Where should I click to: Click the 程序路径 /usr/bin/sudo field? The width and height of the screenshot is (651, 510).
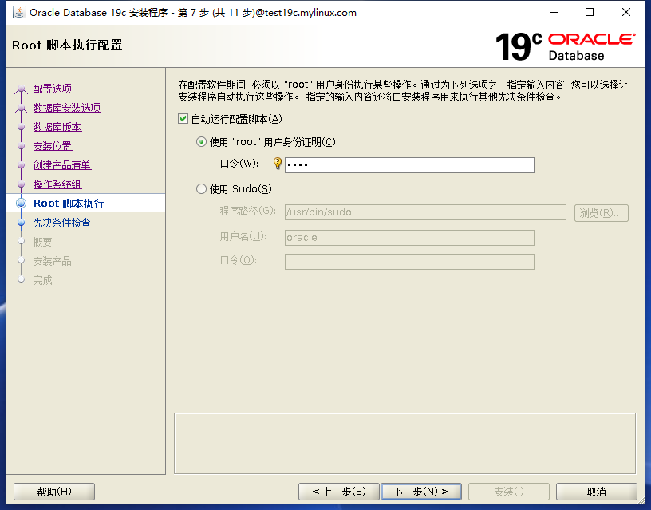click(x=425, y=212)
